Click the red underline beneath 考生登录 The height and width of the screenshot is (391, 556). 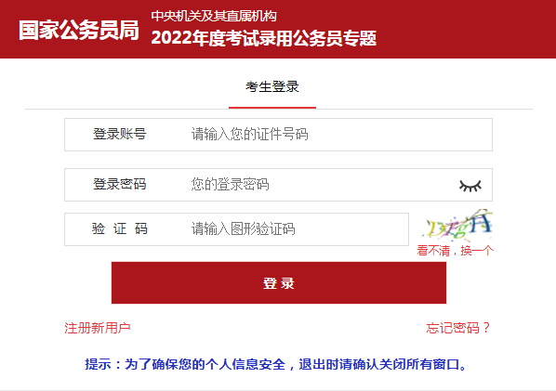[x=272, y=108]
